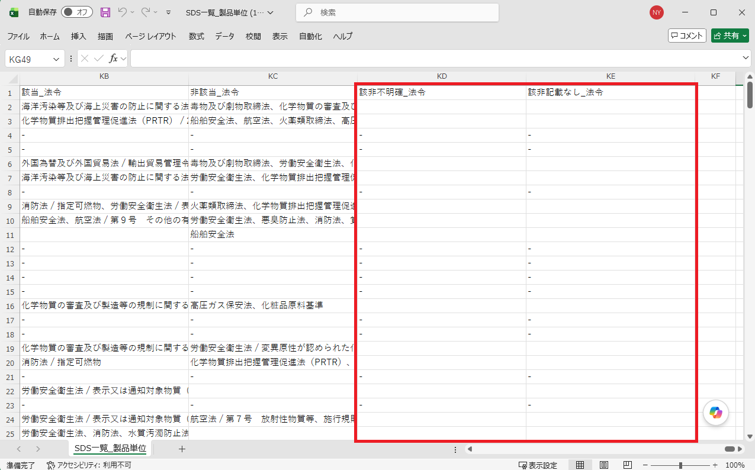Switch to the 描画 ribbon tab
Screen dimensions: 755x470
click(x=105, y=36)
